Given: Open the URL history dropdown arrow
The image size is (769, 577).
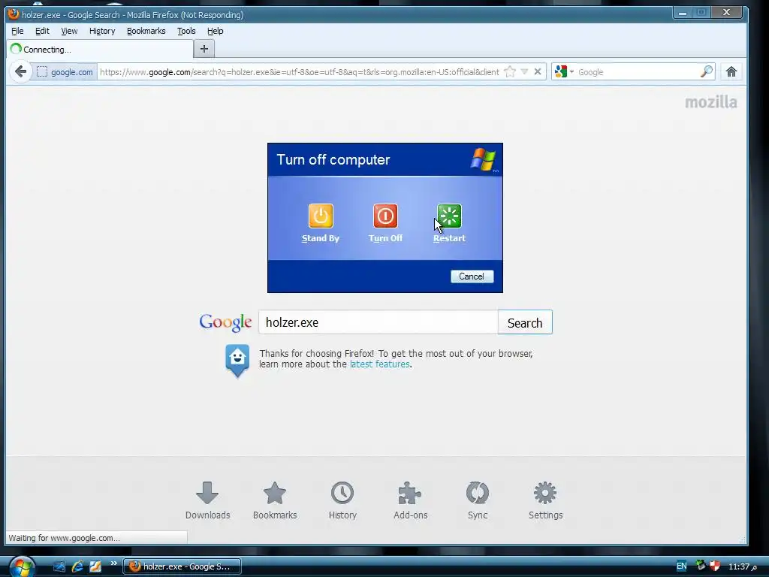Looking at the screenshot, I should tap(524, 71).
